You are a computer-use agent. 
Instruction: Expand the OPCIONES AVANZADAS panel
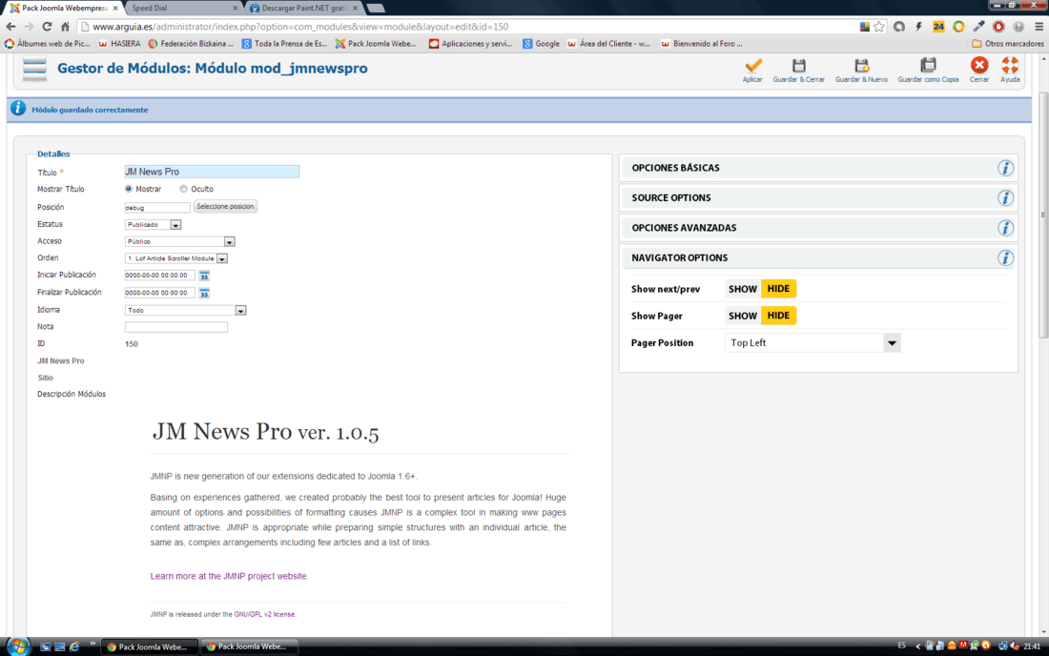click(x=818, y=228)
